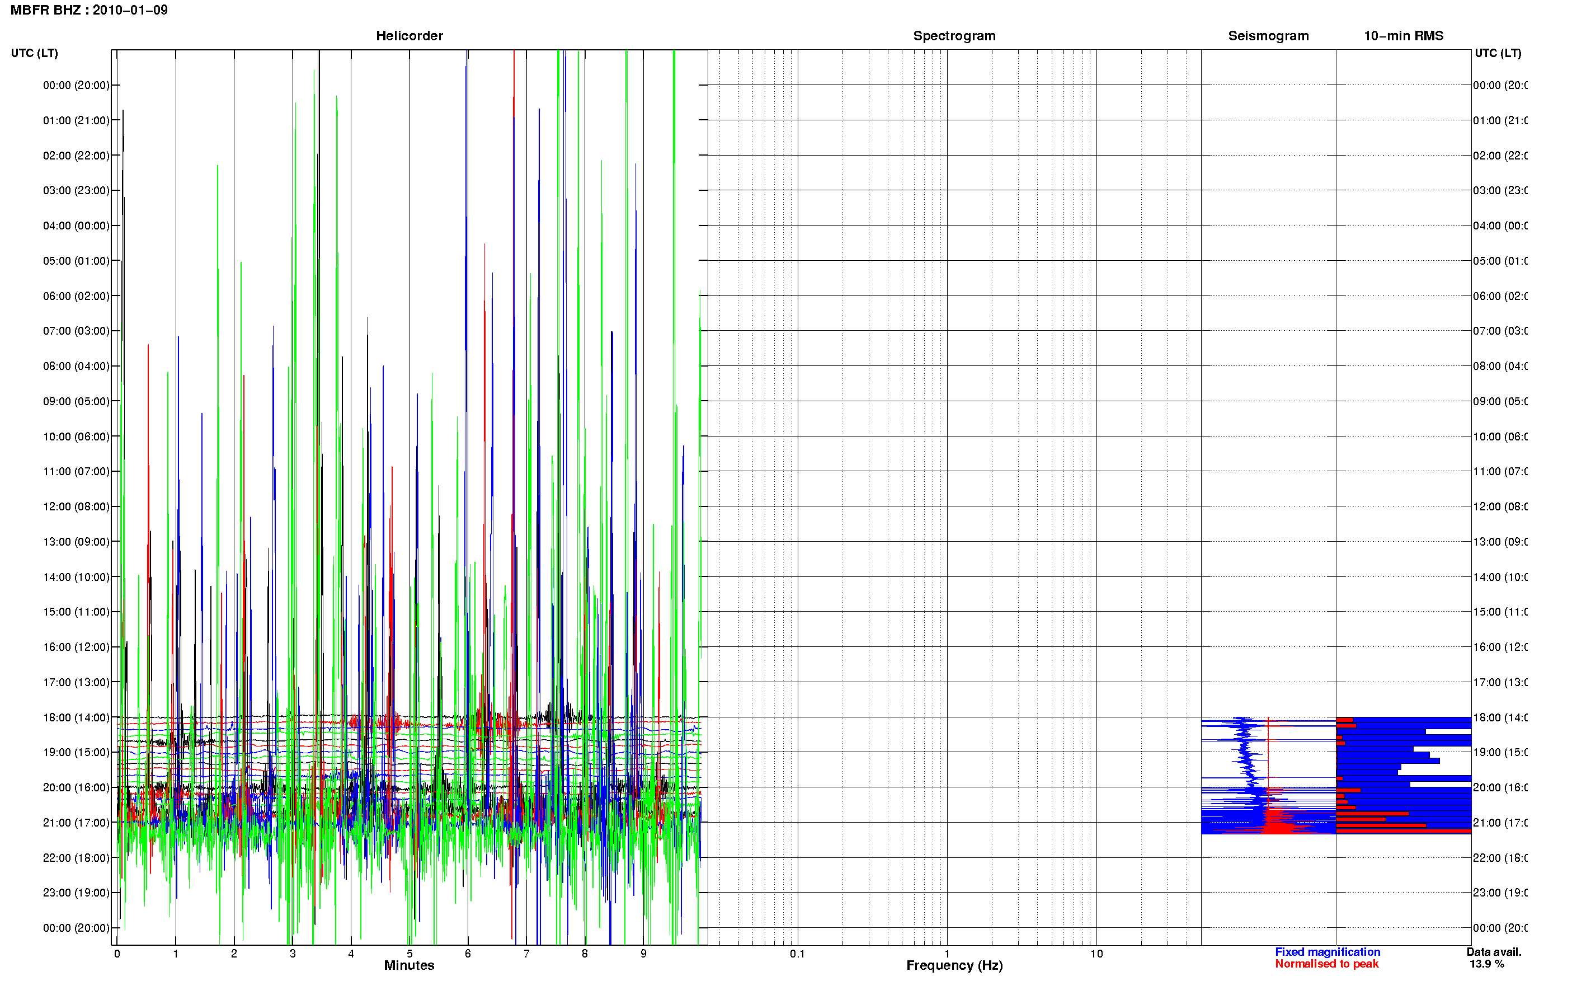
Task: Click the 'Frequency (Hz)' x-axis label
Action: pyautogui.click(x=954, y=965)
